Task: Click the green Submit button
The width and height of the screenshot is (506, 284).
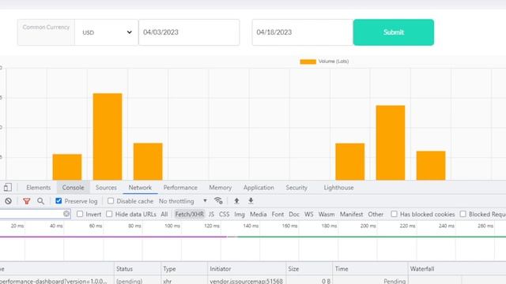Action: (x=394, y=32)
